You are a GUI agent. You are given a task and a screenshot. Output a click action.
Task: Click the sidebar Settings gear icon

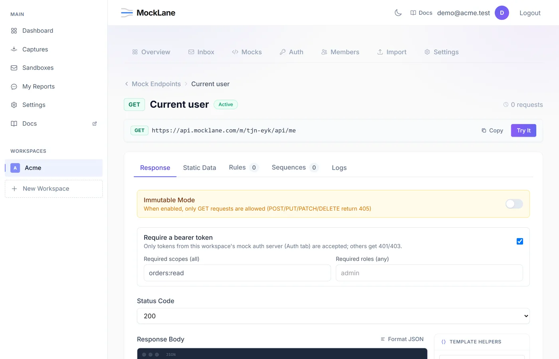click(x=14, y=105)
